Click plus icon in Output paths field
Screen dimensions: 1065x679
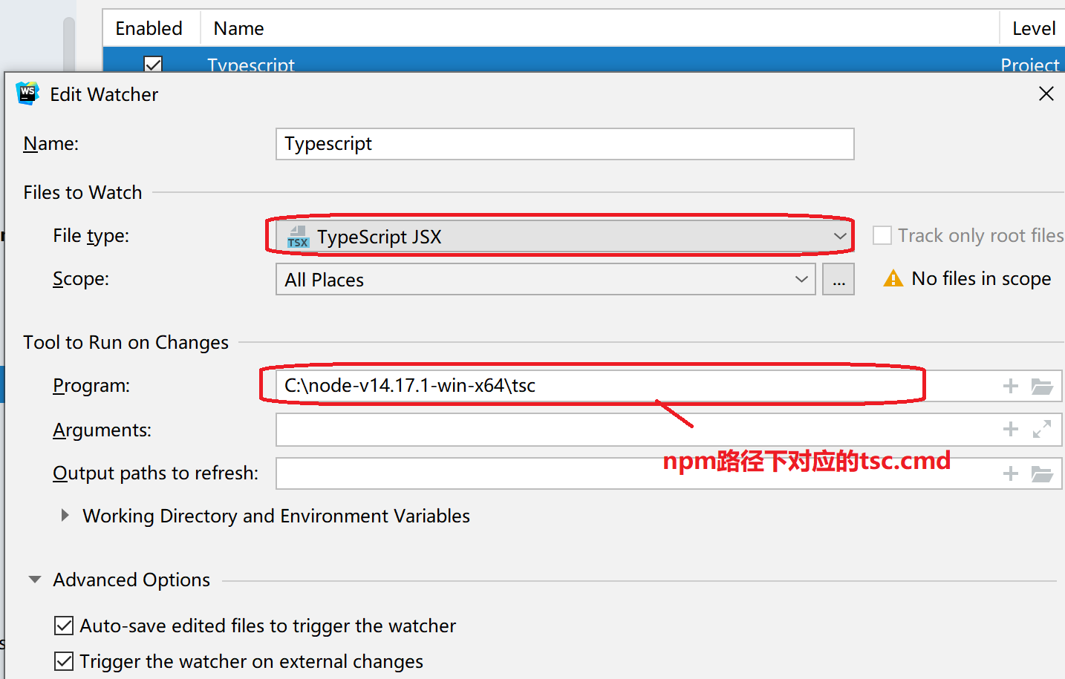point(1010,473)
